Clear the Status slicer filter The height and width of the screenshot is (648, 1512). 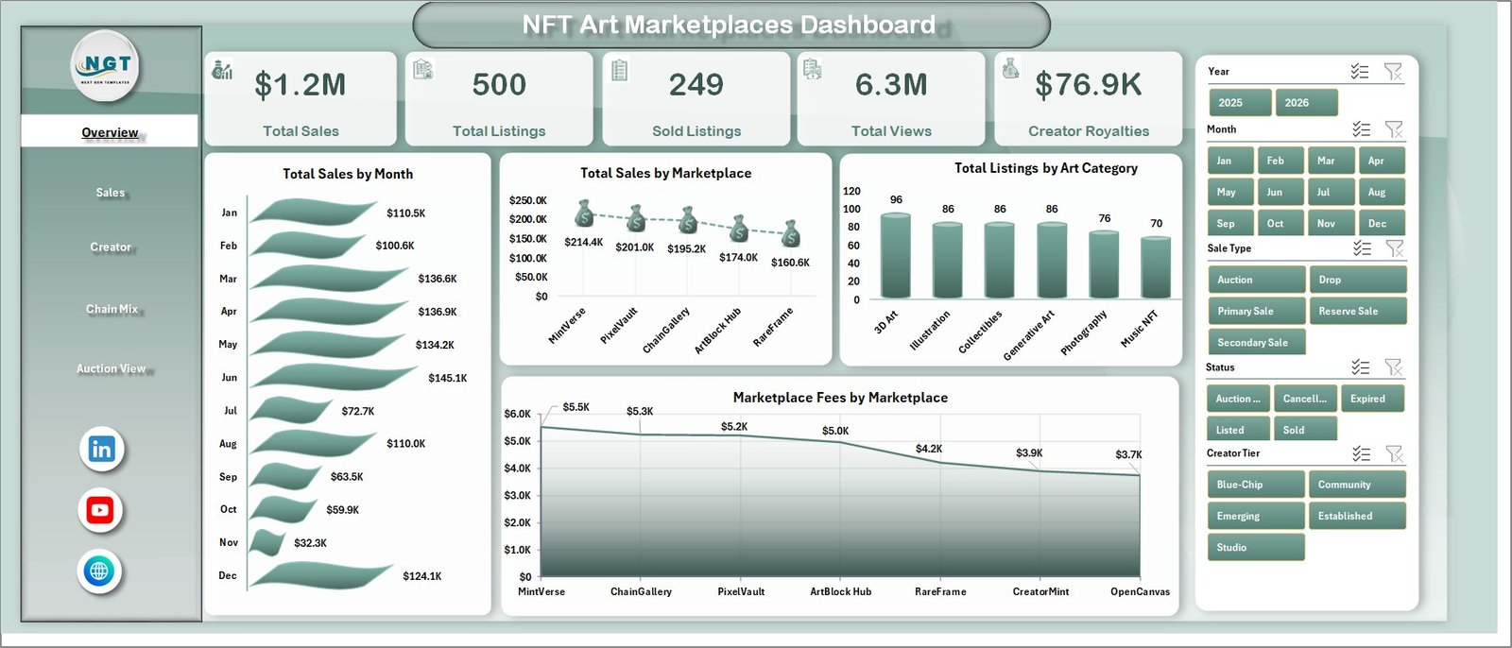[1394, 367]
